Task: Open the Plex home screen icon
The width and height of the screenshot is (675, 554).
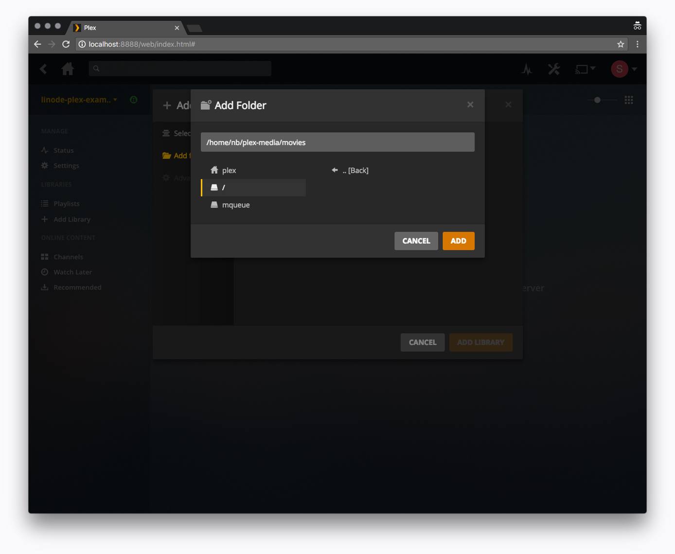Action: pos(68,69)
